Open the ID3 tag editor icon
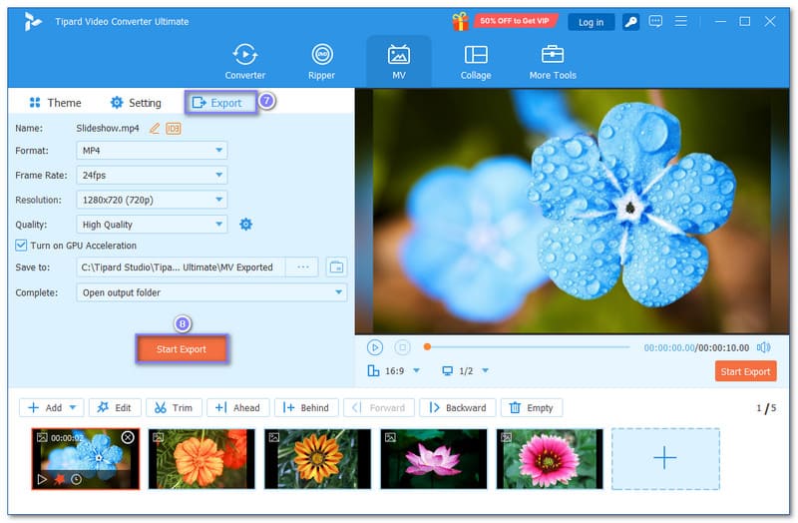 173,129
